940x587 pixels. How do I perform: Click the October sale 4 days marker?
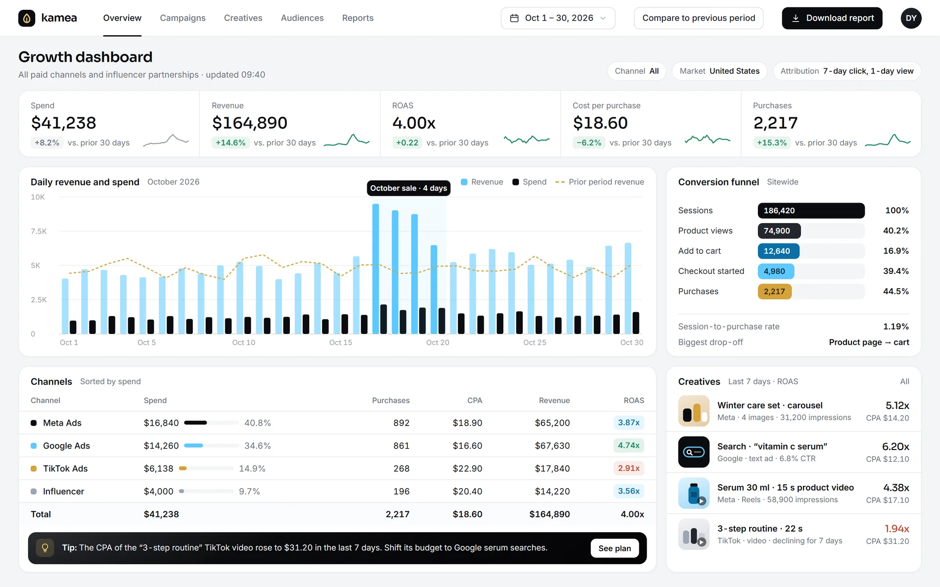[x=408, y=188]
